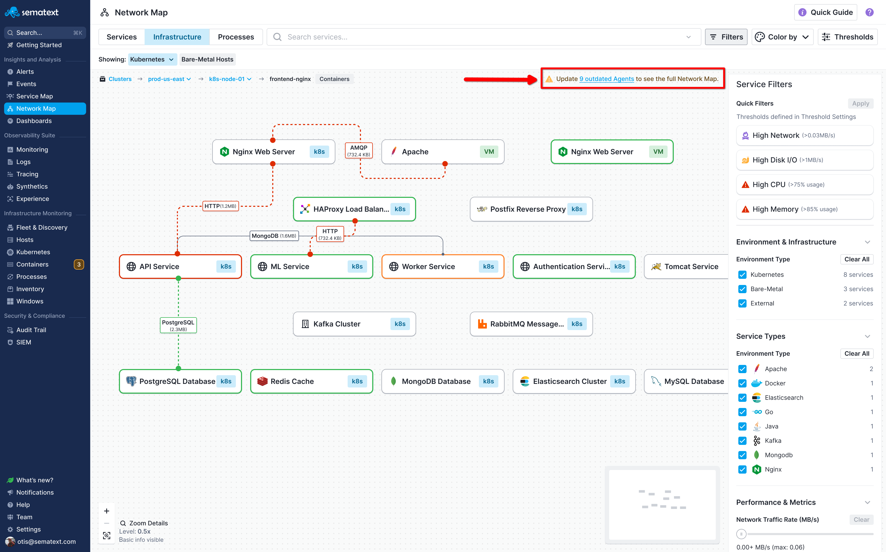
Task: Uncheck the Docker service type checkbox
Action: tap(742, 383)
